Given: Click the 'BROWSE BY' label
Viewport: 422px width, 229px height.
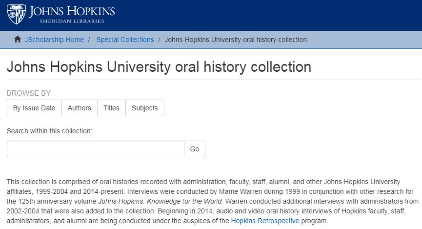Looking at the screenshot, I should point(28,93).
